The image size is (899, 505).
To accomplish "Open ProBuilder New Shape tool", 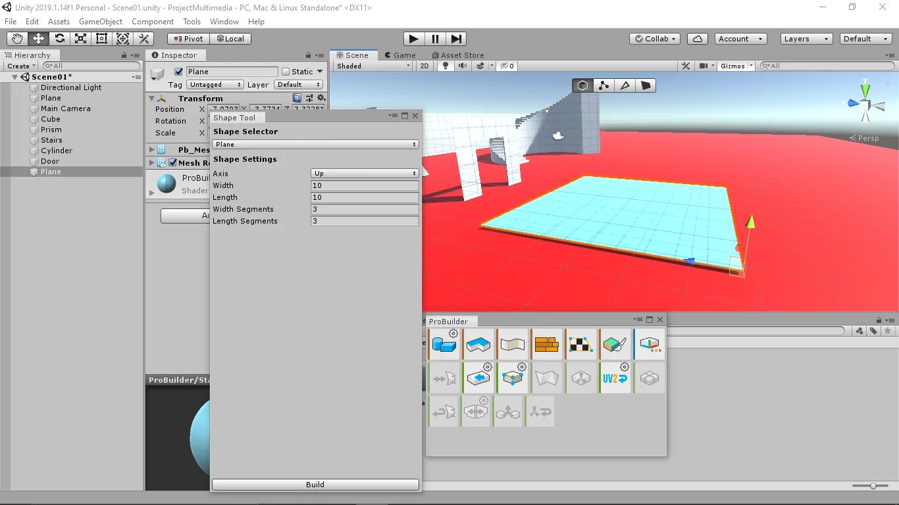I will tap(444, 345).
